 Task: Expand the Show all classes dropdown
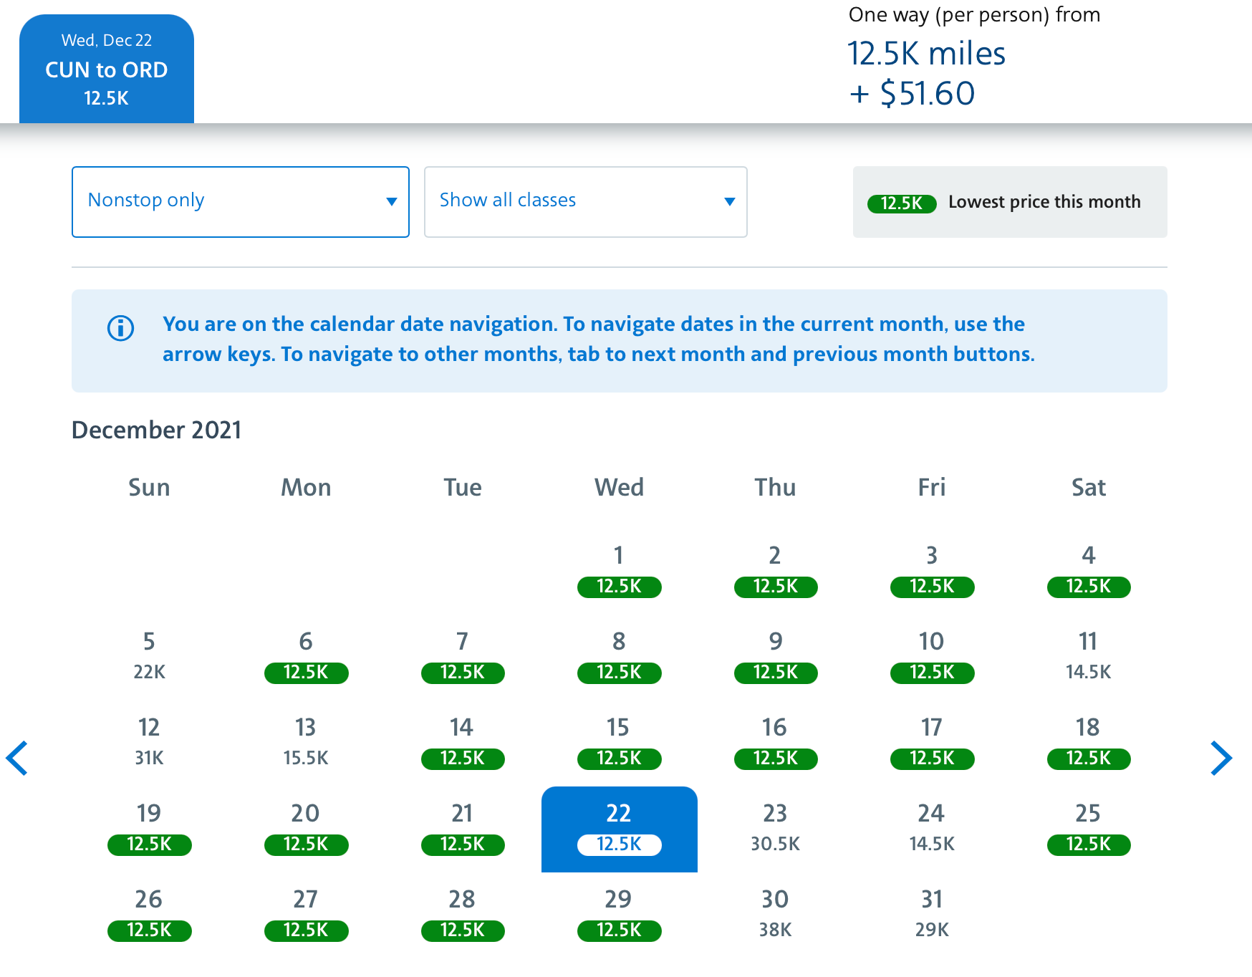pos(585,202)
